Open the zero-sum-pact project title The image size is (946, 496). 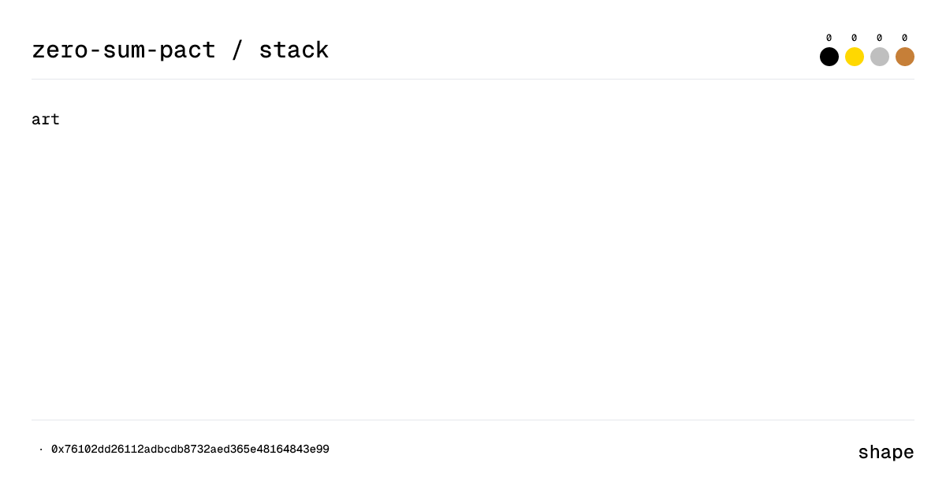[123, 50]
